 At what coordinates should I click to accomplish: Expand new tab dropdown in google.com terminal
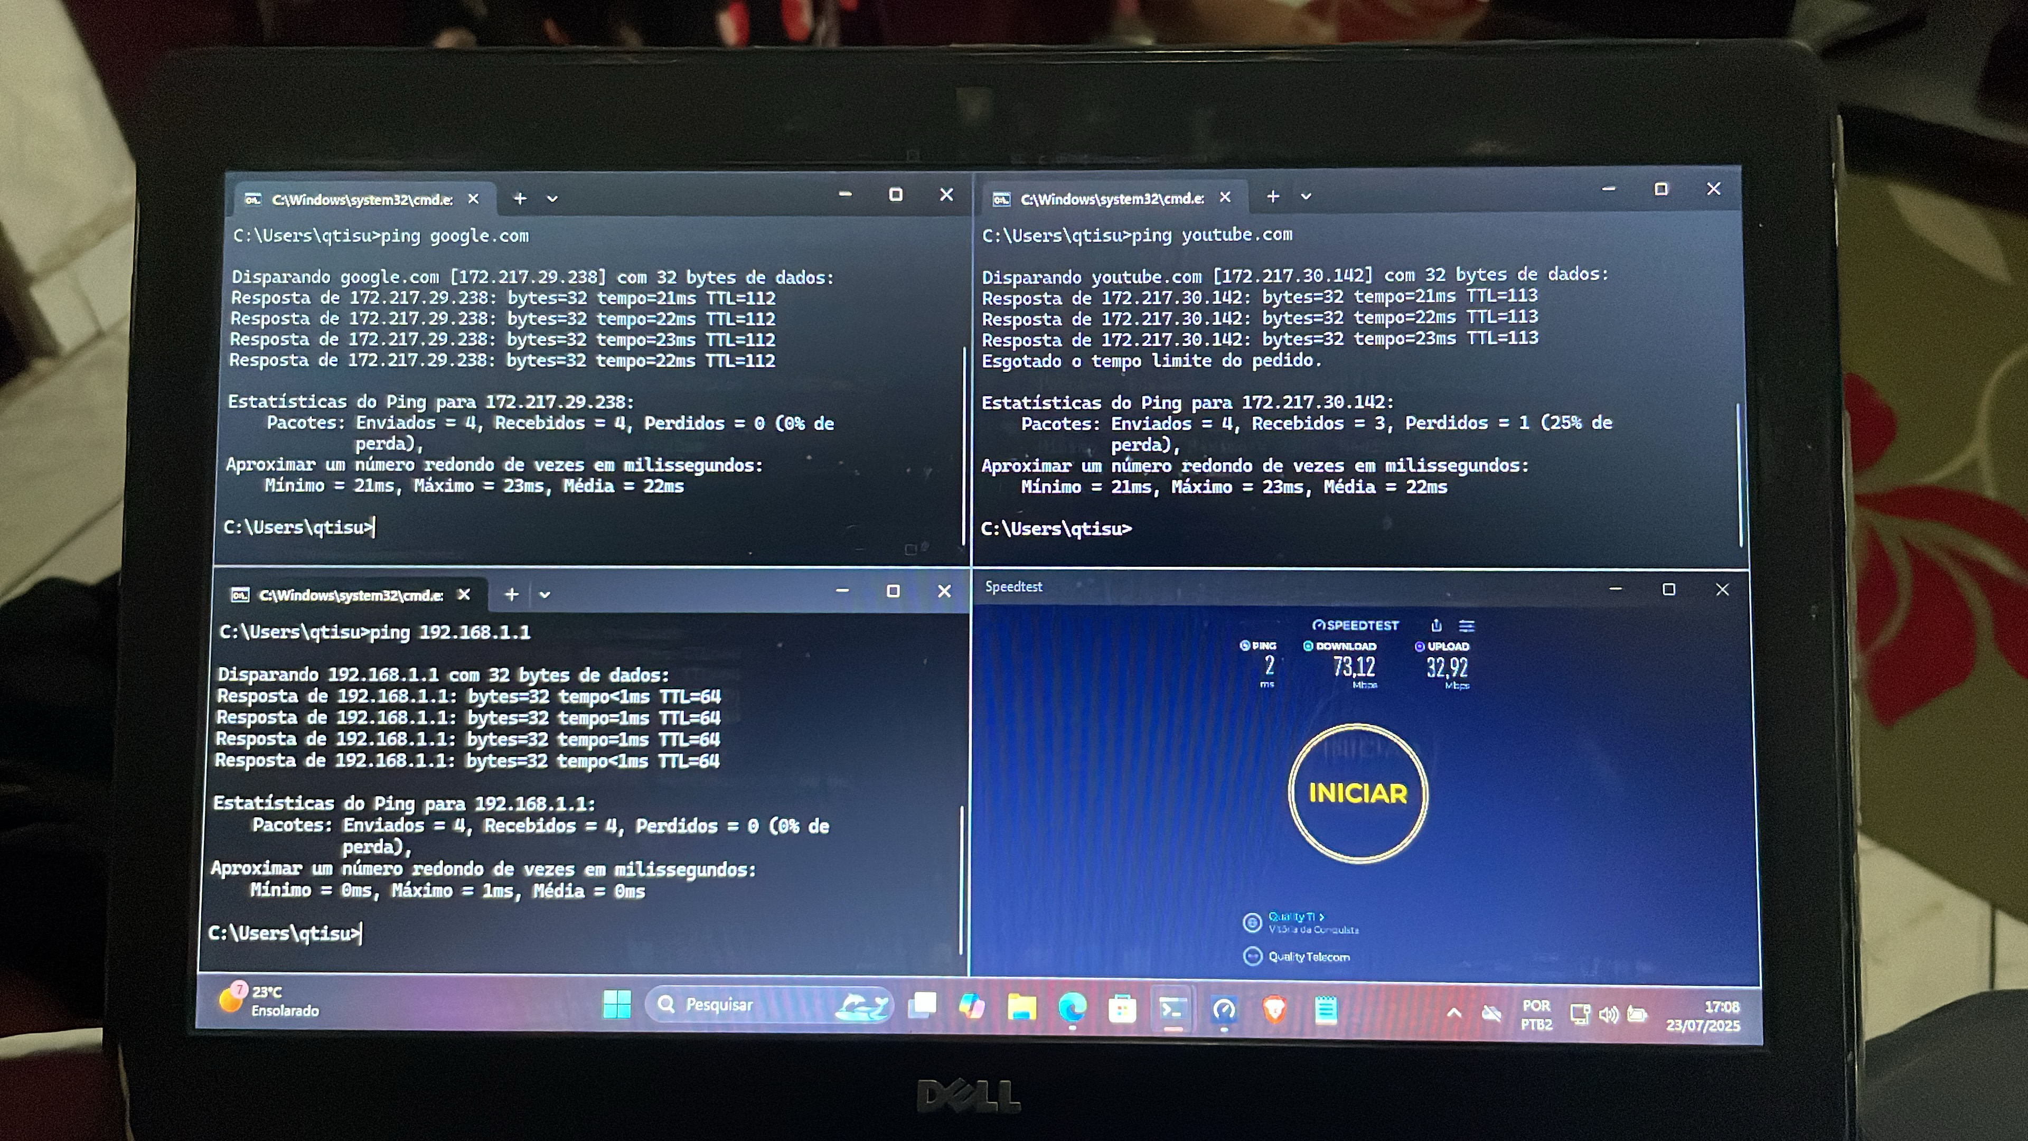(552, 199)
